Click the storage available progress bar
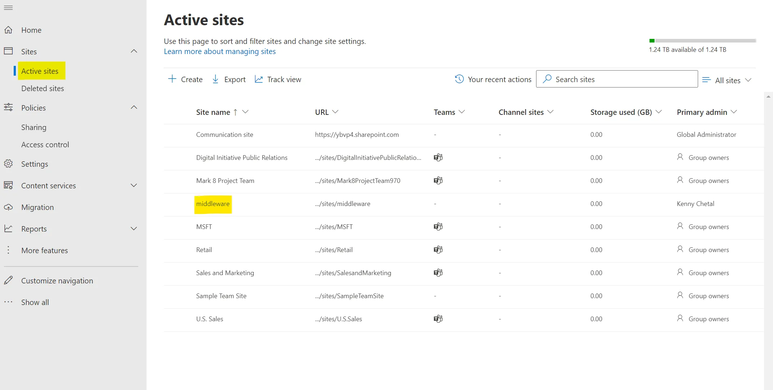This screenshot has height=390, width=773. pos(702,41)
